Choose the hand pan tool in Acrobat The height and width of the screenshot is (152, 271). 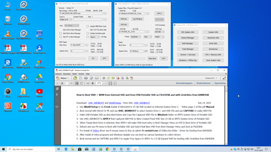81,83
